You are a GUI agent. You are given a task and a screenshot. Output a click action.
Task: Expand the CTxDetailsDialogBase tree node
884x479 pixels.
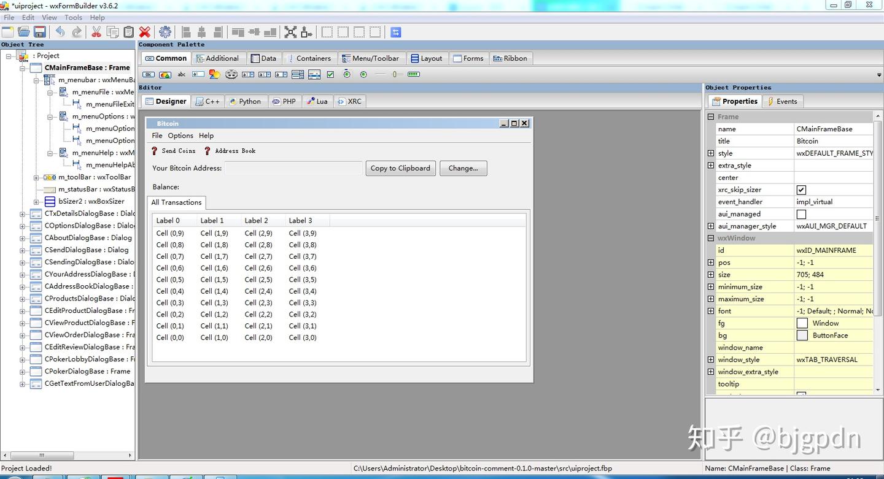click(23, 213)
